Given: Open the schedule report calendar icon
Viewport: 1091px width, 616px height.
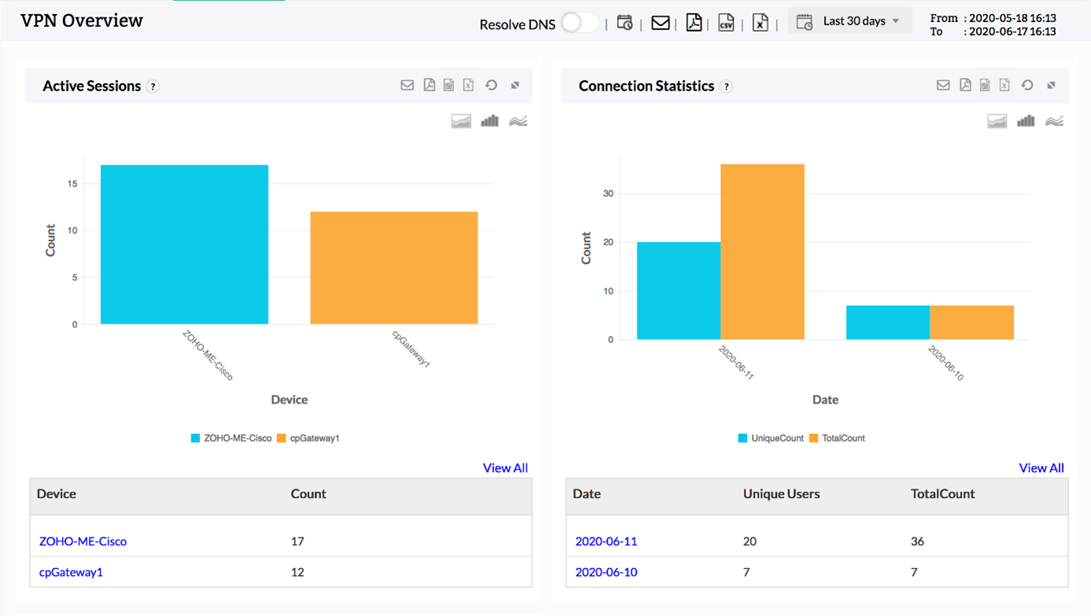Looking at the screenshot, I should [x=624, y=23].
